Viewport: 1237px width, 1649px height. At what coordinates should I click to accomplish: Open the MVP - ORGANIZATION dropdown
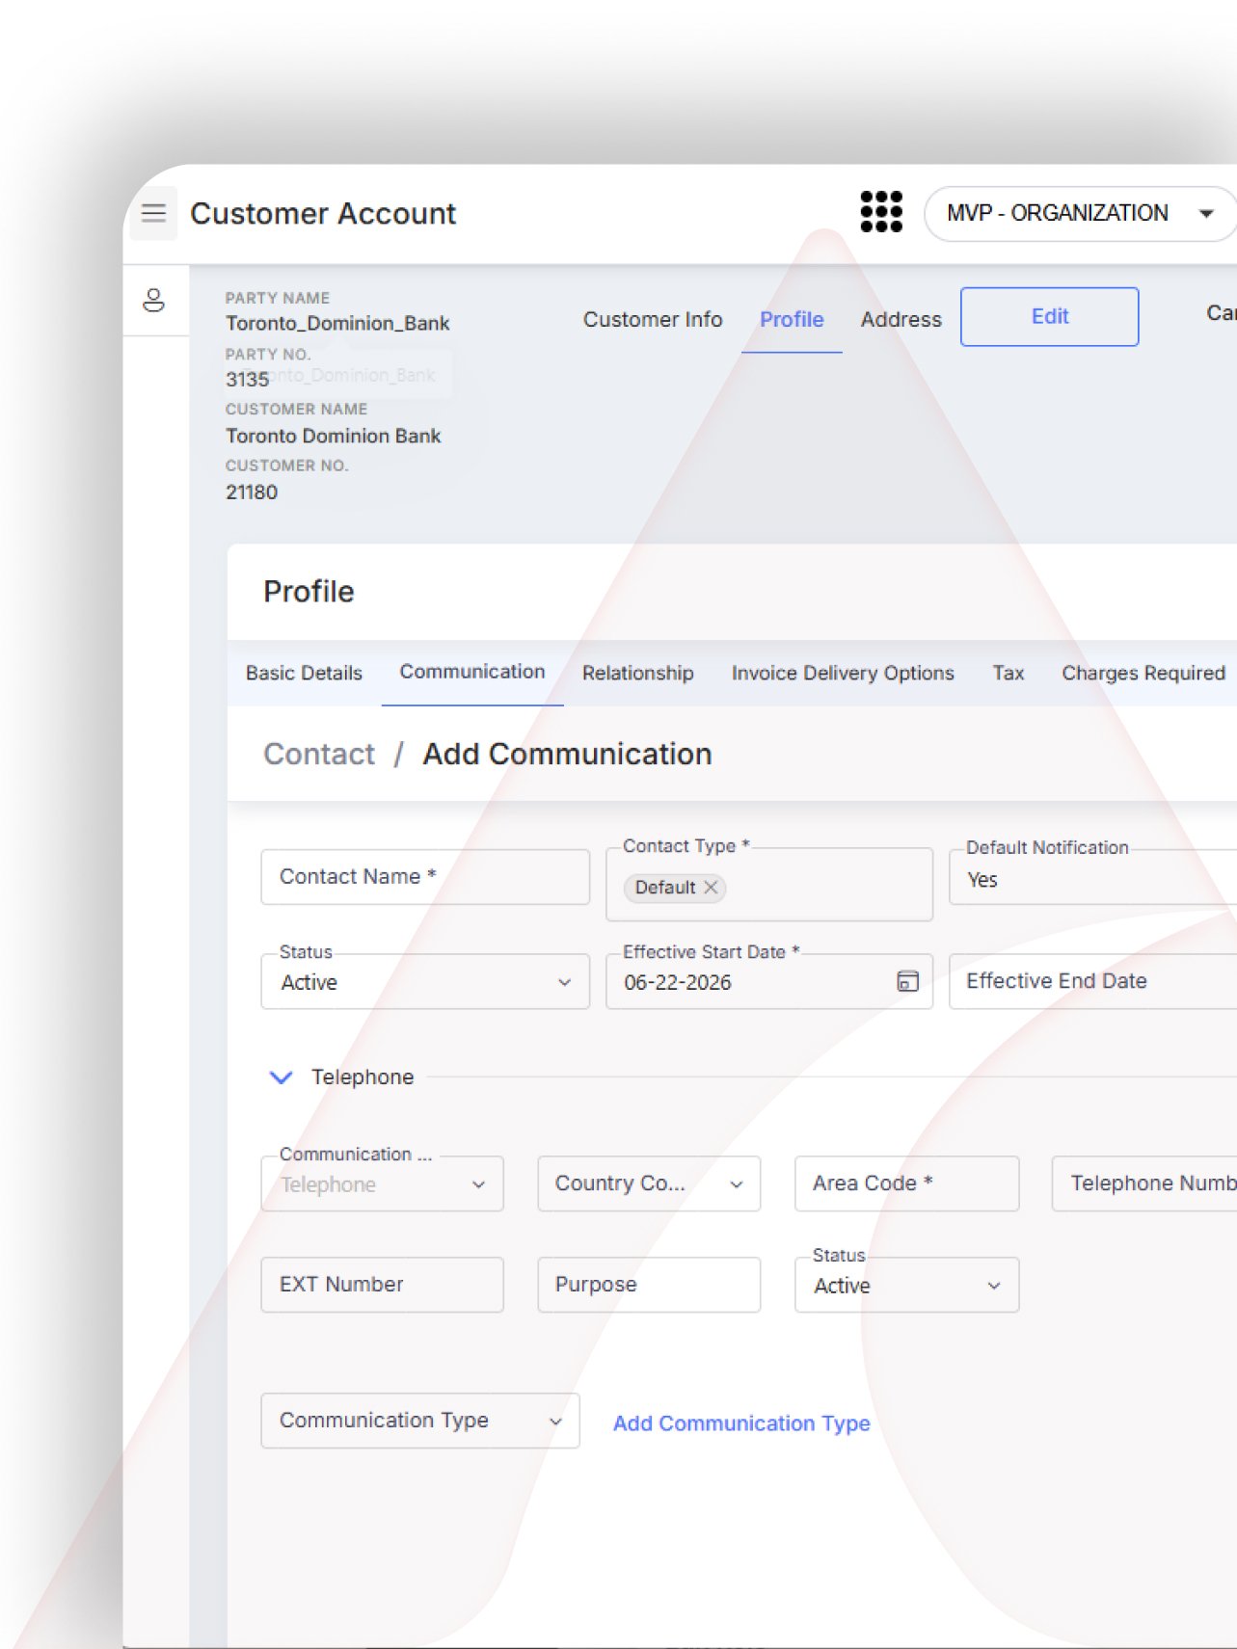coord(1080,213)
